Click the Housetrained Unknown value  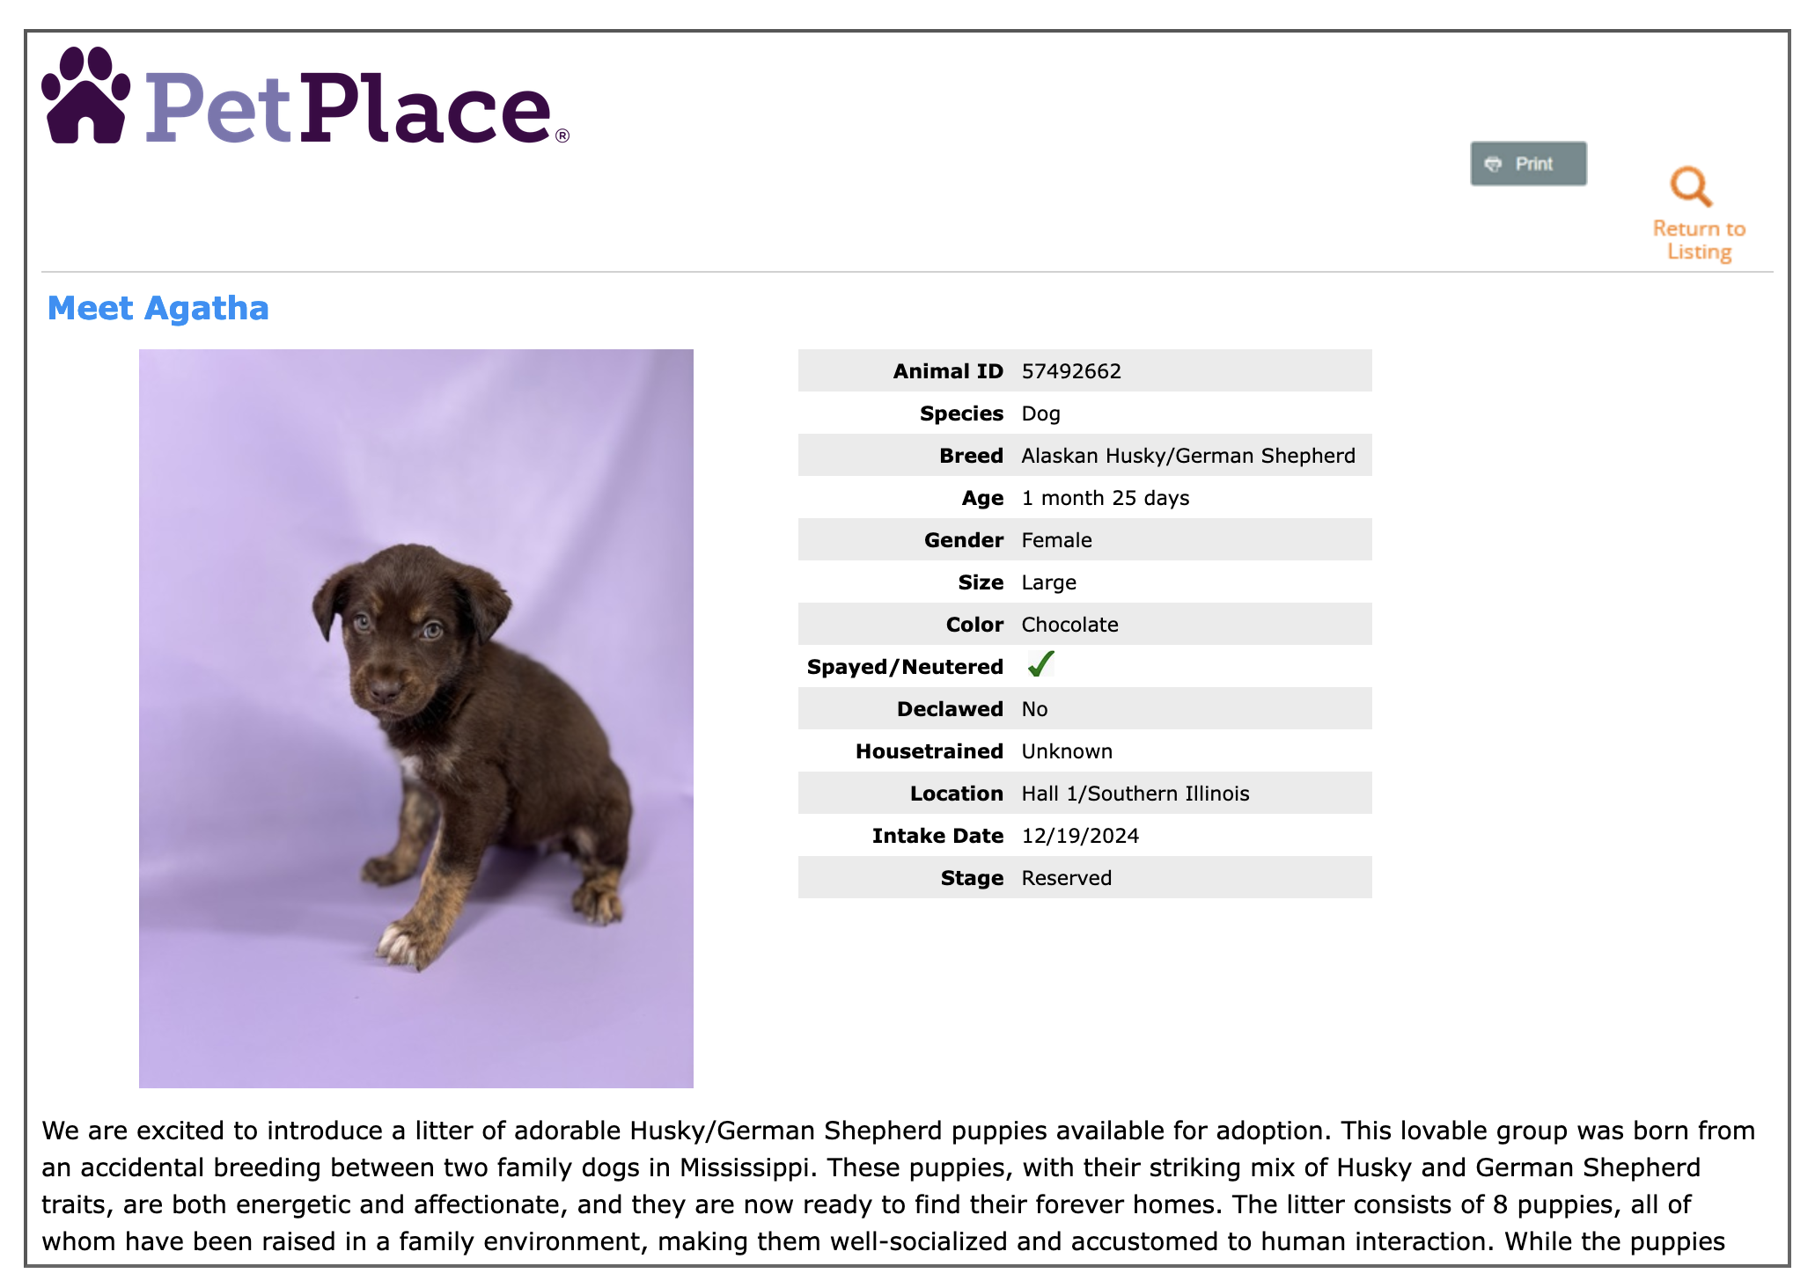(x=1067, y=751)
